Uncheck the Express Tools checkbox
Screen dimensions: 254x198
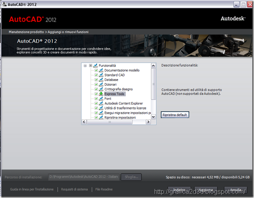[96, 94]
